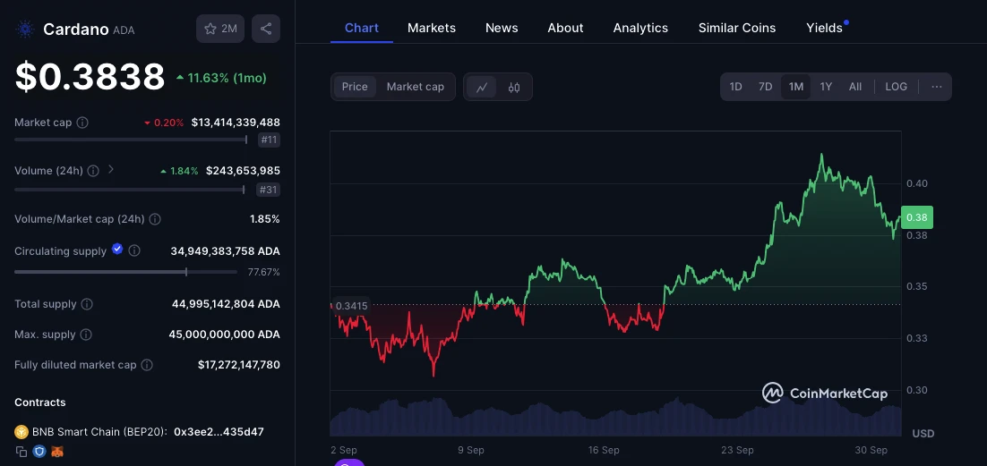This screenshot has width=987, height=466.
Task: Set chart range to 1M
Action: (795, 87)
